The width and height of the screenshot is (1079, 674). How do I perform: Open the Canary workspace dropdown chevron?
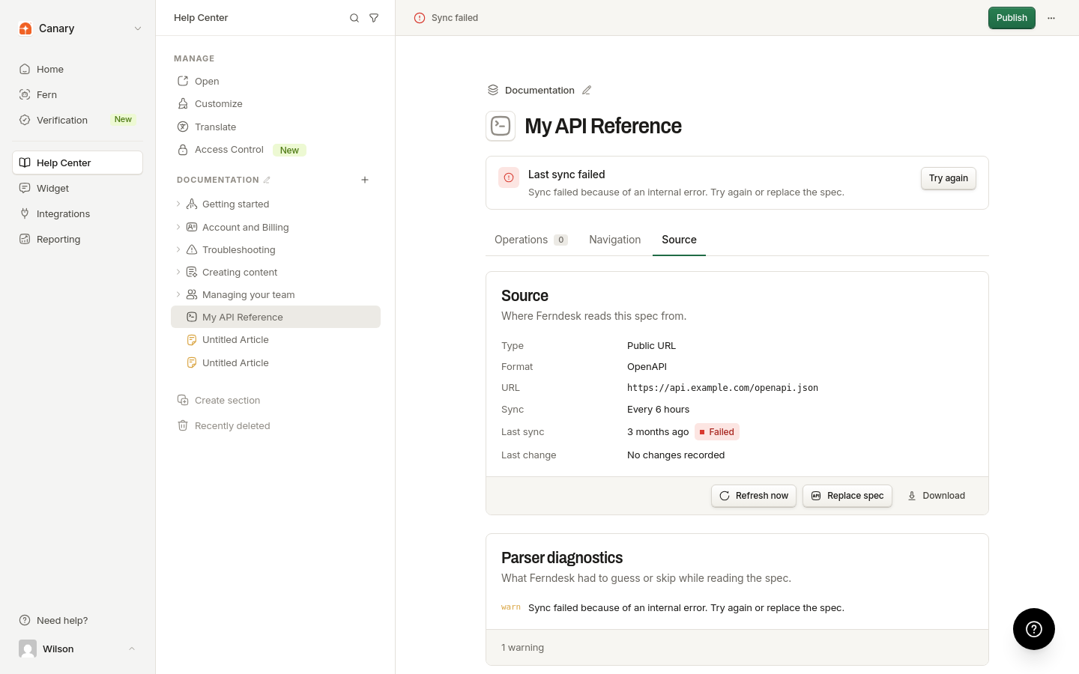[138, 28]
